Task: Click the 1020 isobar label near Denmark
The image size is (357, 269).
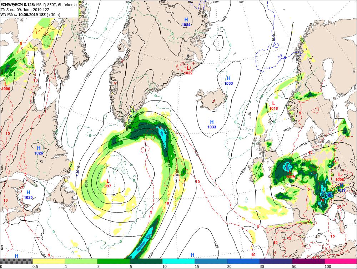Action: (x=287, y=129)
